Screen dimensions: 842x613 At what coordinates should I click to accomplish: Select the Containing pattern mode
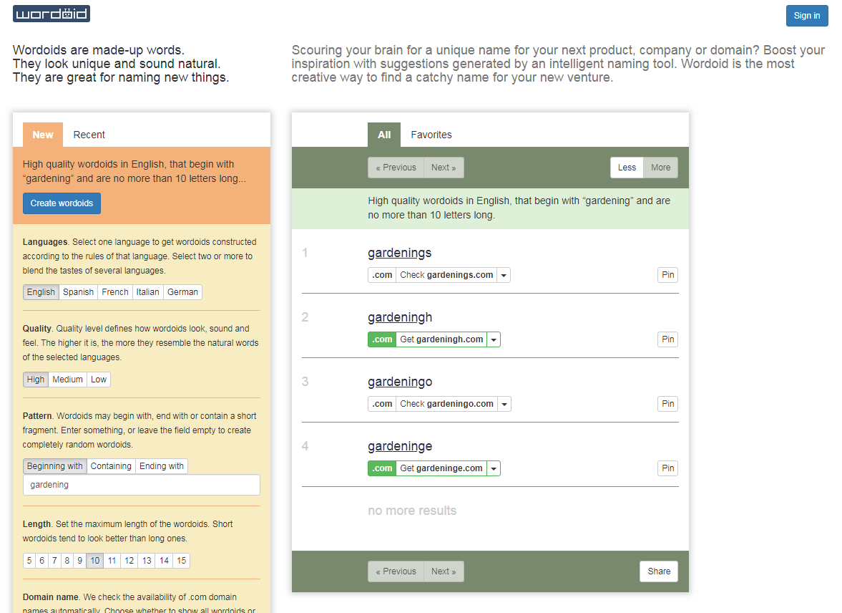coord(111,465)
